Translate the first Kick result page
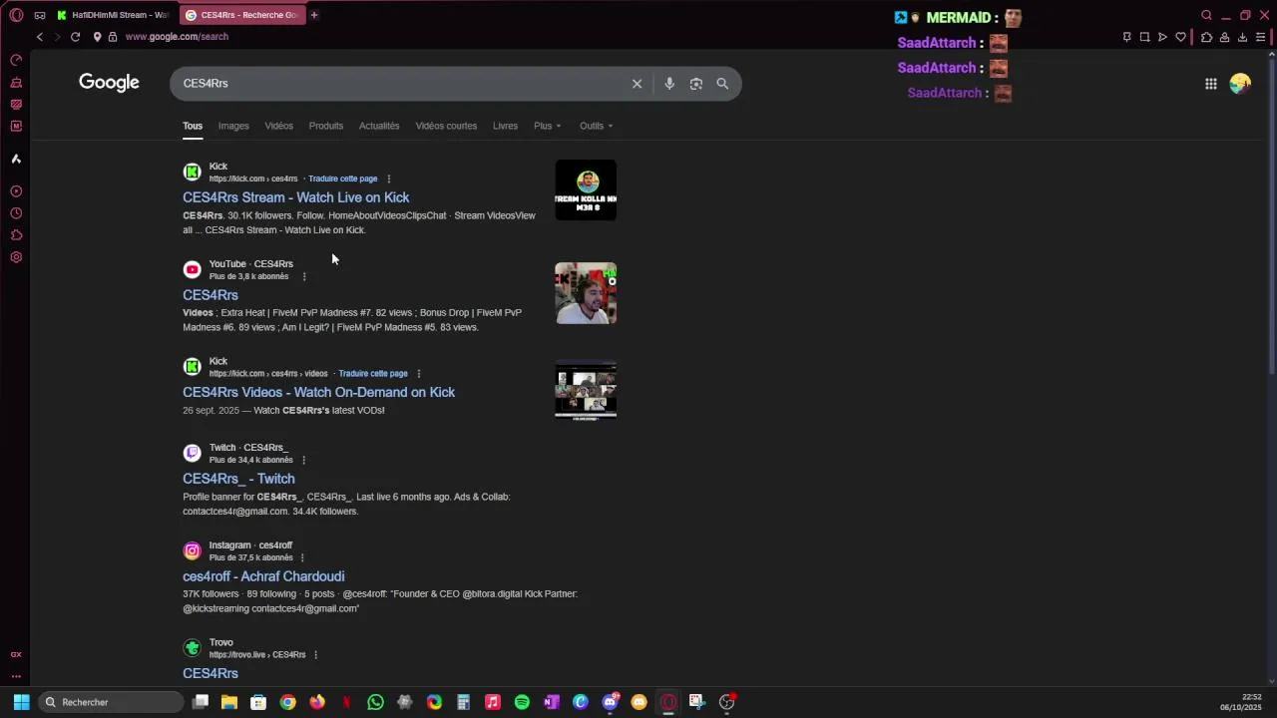Viewport: 1277px width, 718px height. point(343,179)
